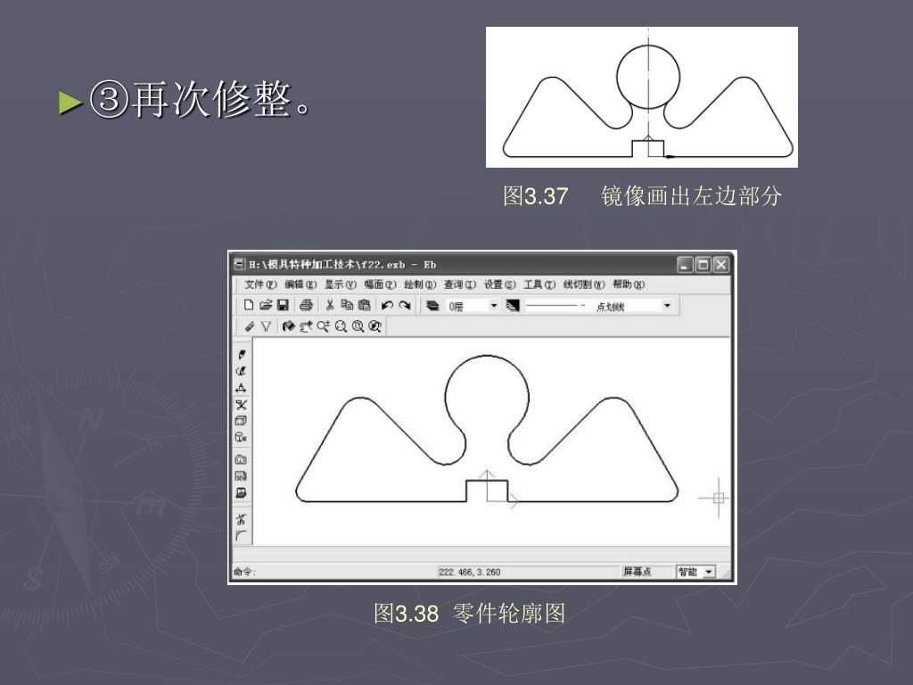Click the Redo arrow icon
Screen dimensions: 913x685
coord(405,305)
